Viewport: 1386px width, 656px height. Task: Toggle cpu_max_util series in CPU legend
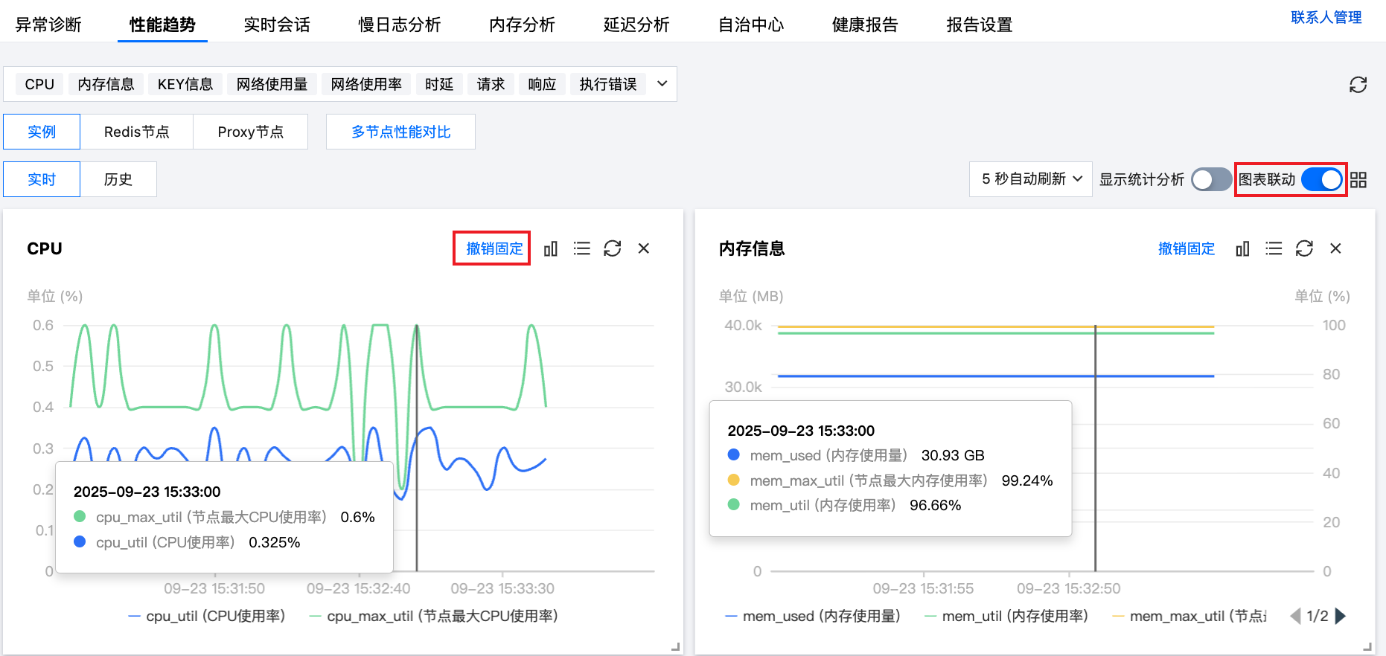coord(433,617)
